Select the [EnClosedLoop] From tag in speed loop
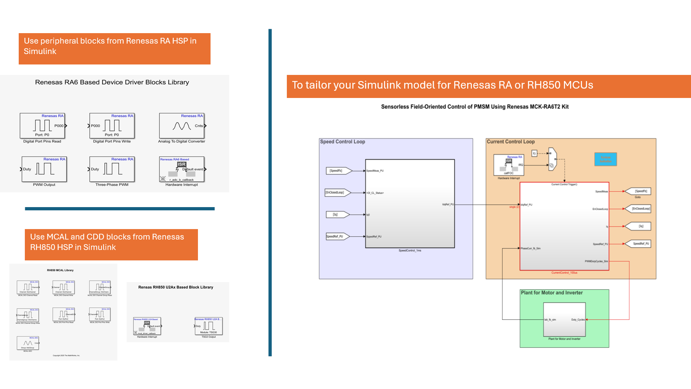 (x=337, y=193)
